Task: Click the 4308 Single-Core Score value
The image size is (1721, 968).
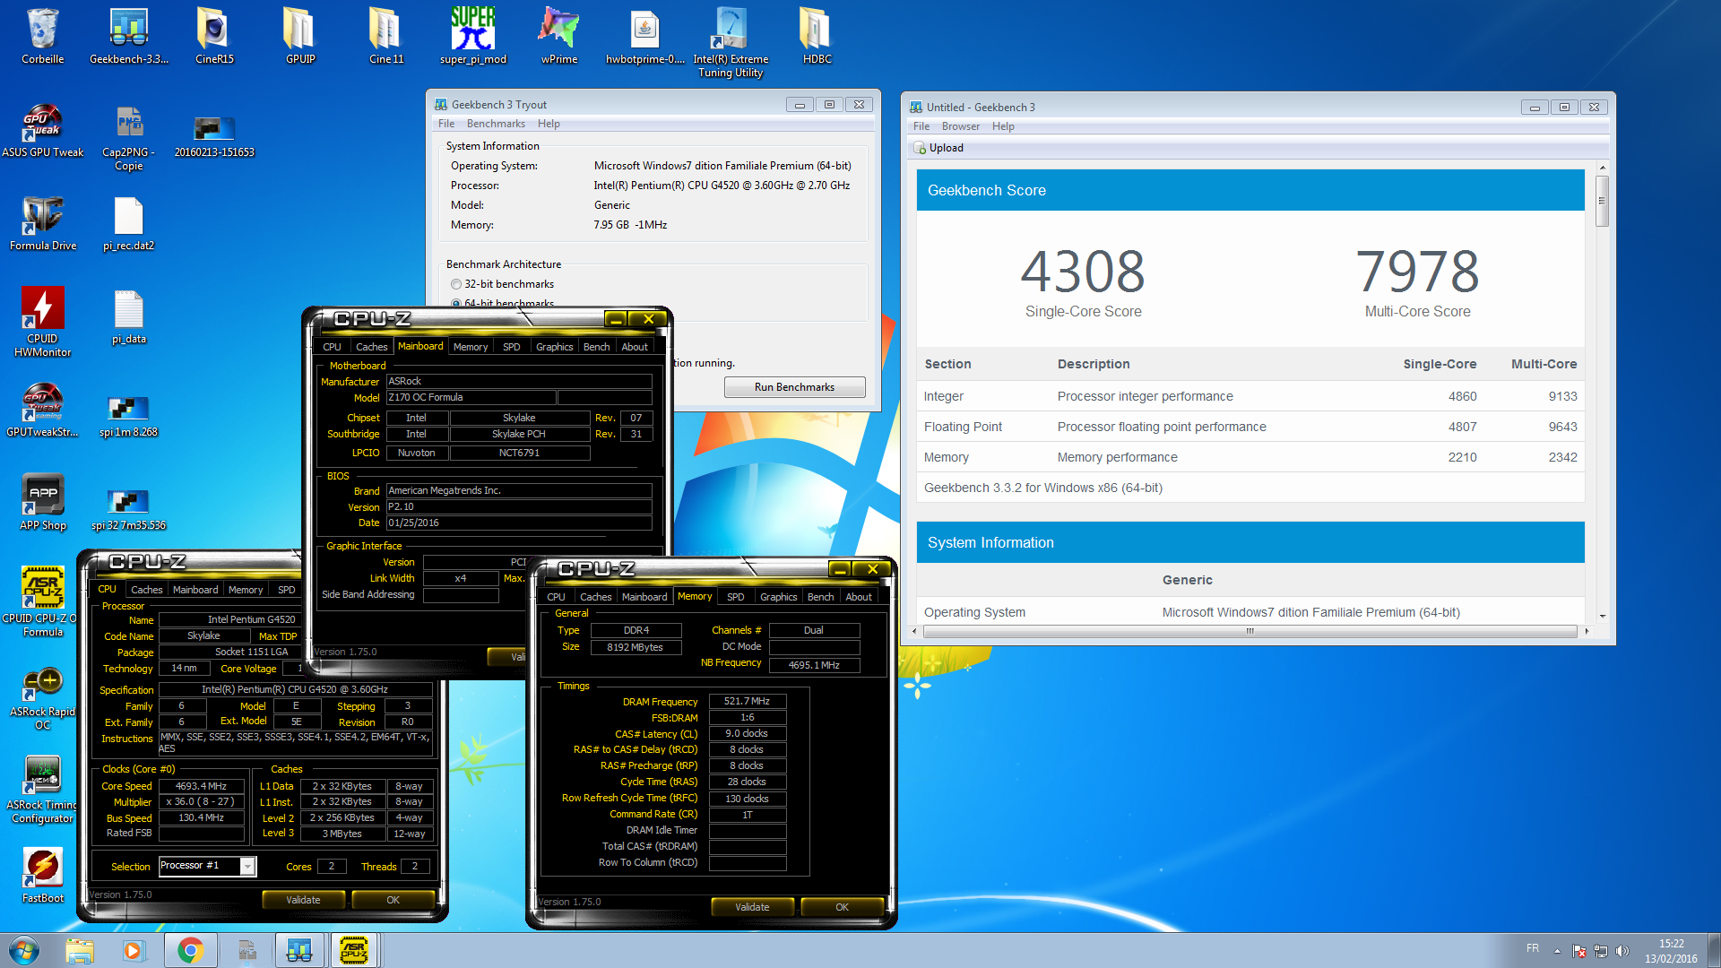Action: (x=1083, y=272)
